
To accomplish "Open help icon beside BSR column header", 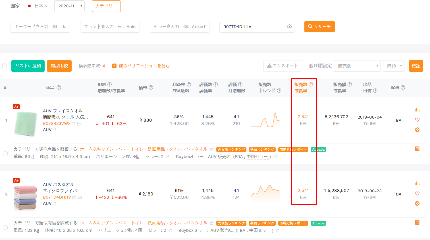I will [109, 84].
